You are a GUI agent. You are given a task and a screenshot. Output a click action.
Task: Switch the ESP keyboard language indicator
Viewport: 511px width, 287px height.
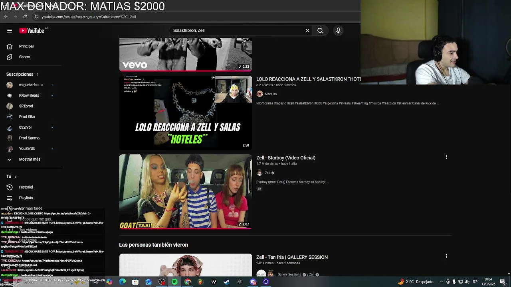point(475,282)
